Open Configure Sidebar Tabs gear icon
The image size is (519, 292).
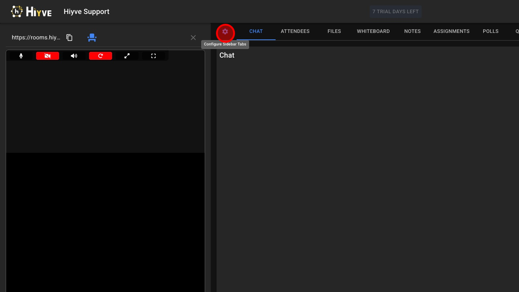click(225, 32)
